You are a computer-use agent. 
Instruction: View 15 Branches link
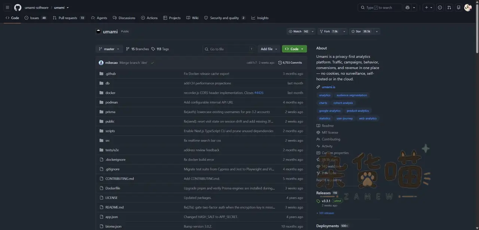137,49
